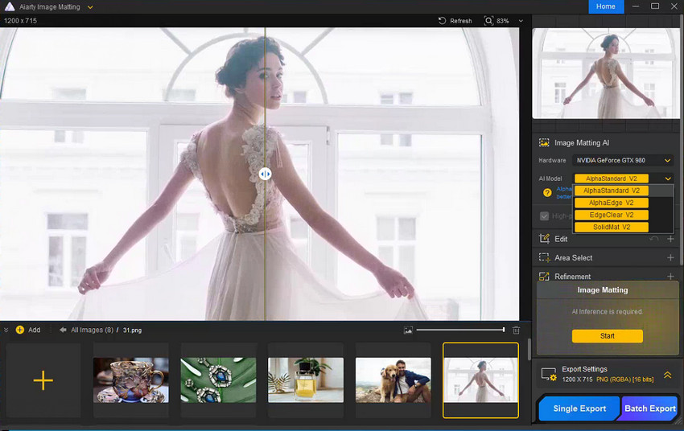Image resolution: width=684 pixels, height=431 pixels.
Task: Click the Area Select icon
Action: click(544, 257)
